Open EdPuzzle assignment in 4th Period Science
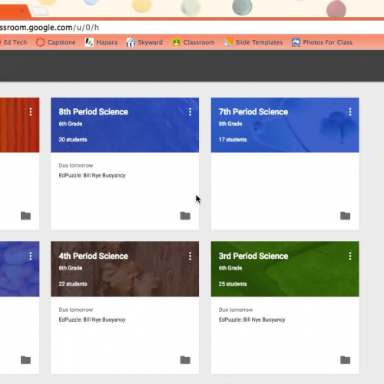384x384 pixels. tap(92, 319)
